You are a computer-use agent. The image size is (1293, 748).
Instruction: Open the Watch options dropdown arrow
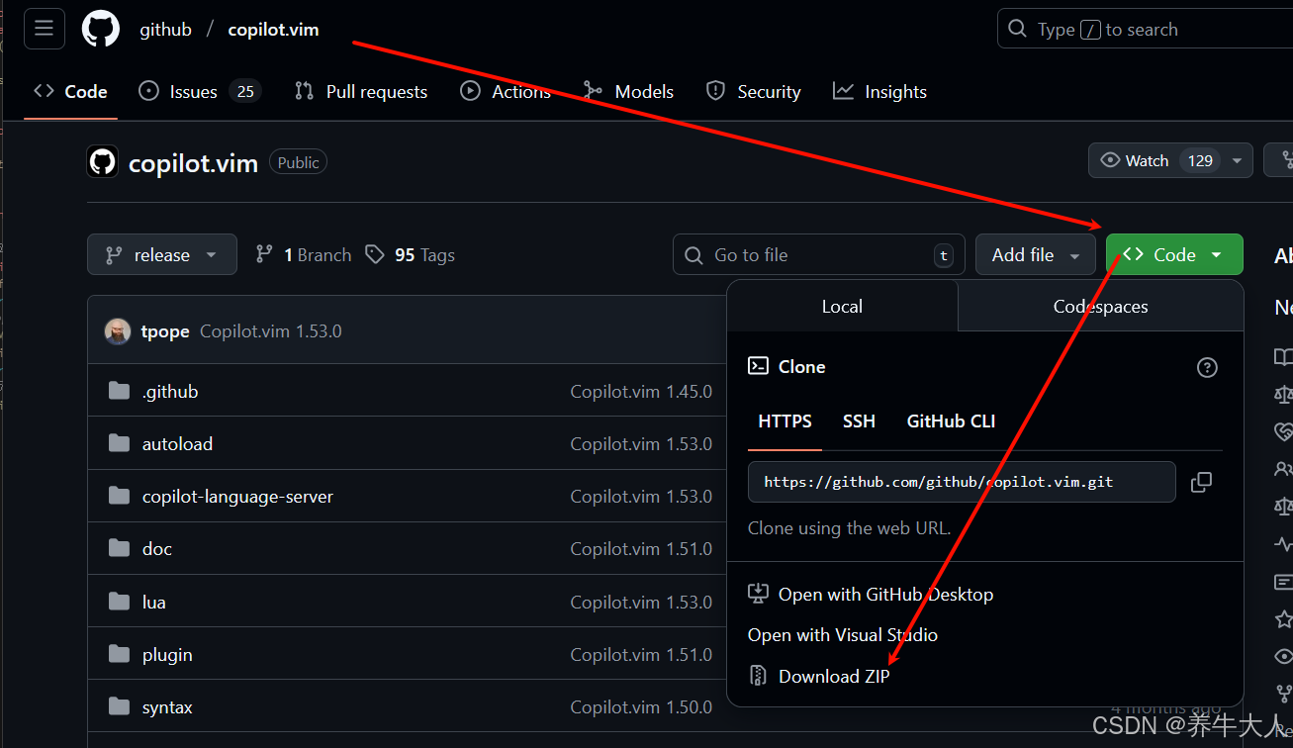[x=1237, y=160]
